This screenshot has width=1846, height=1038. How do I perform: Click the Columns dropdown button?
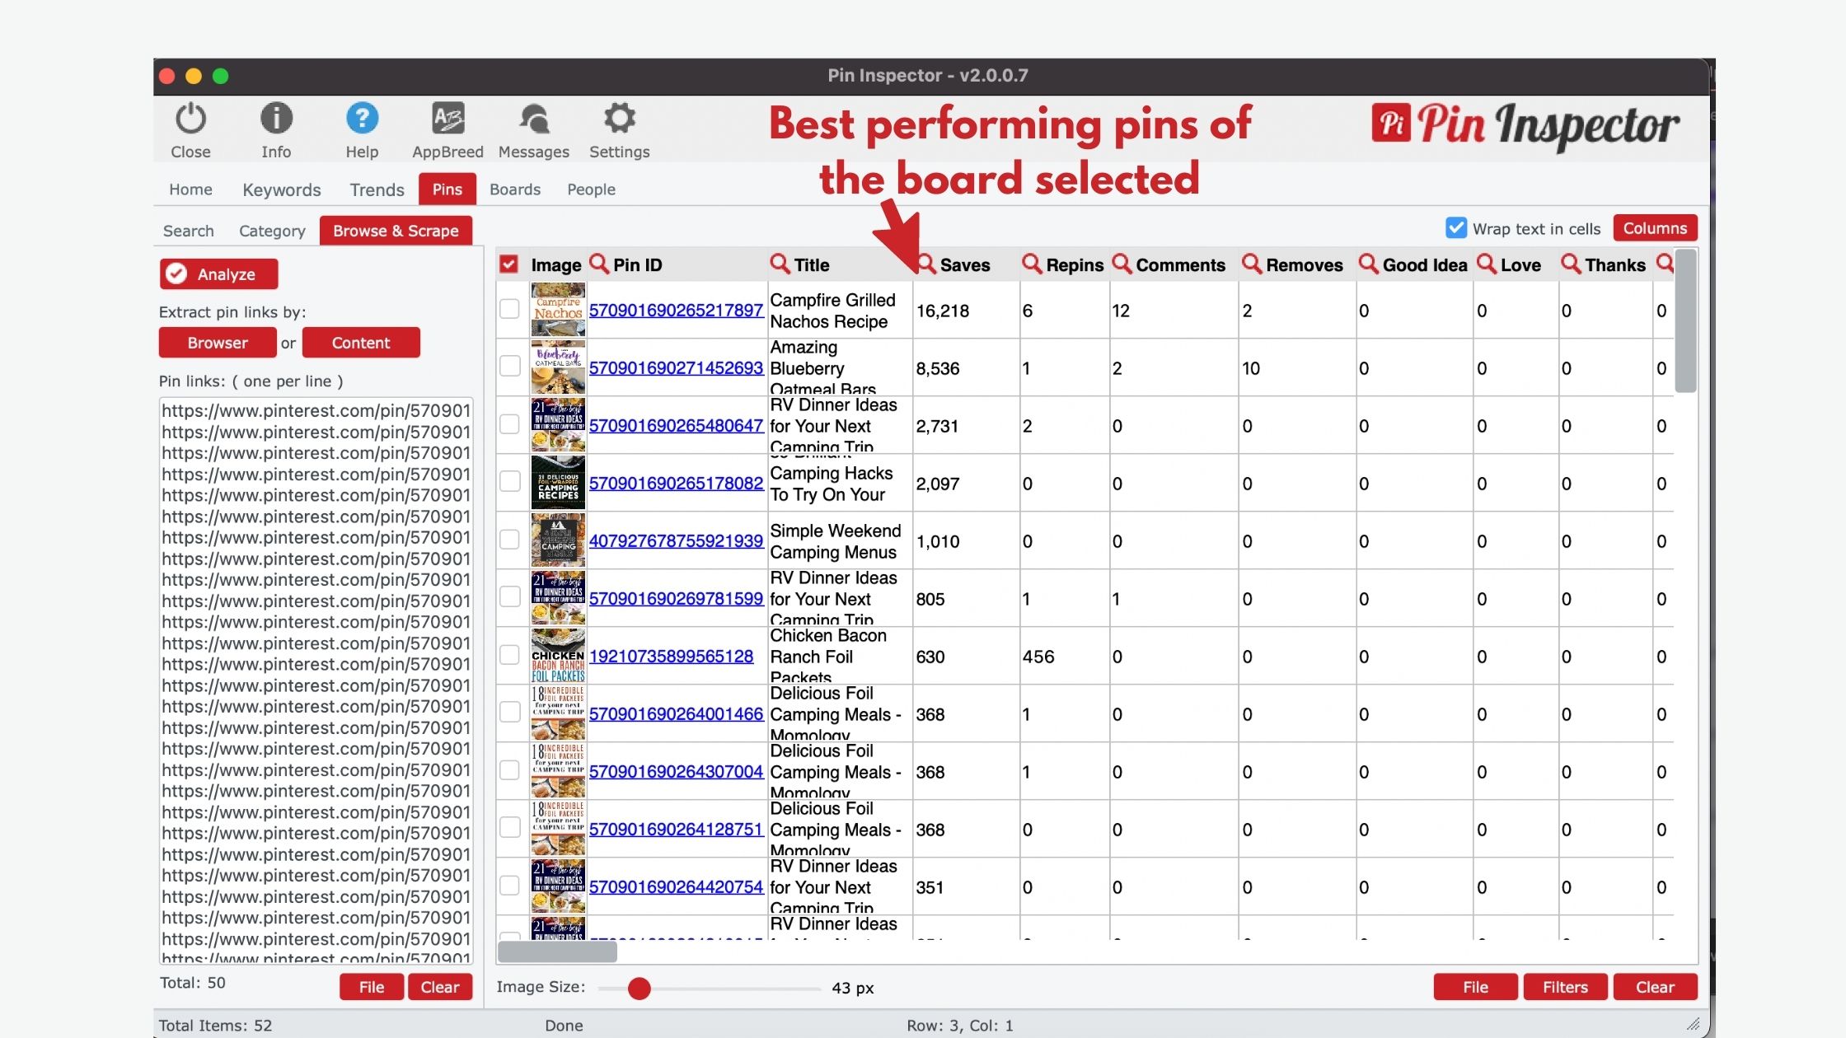tap(1655, 228)
